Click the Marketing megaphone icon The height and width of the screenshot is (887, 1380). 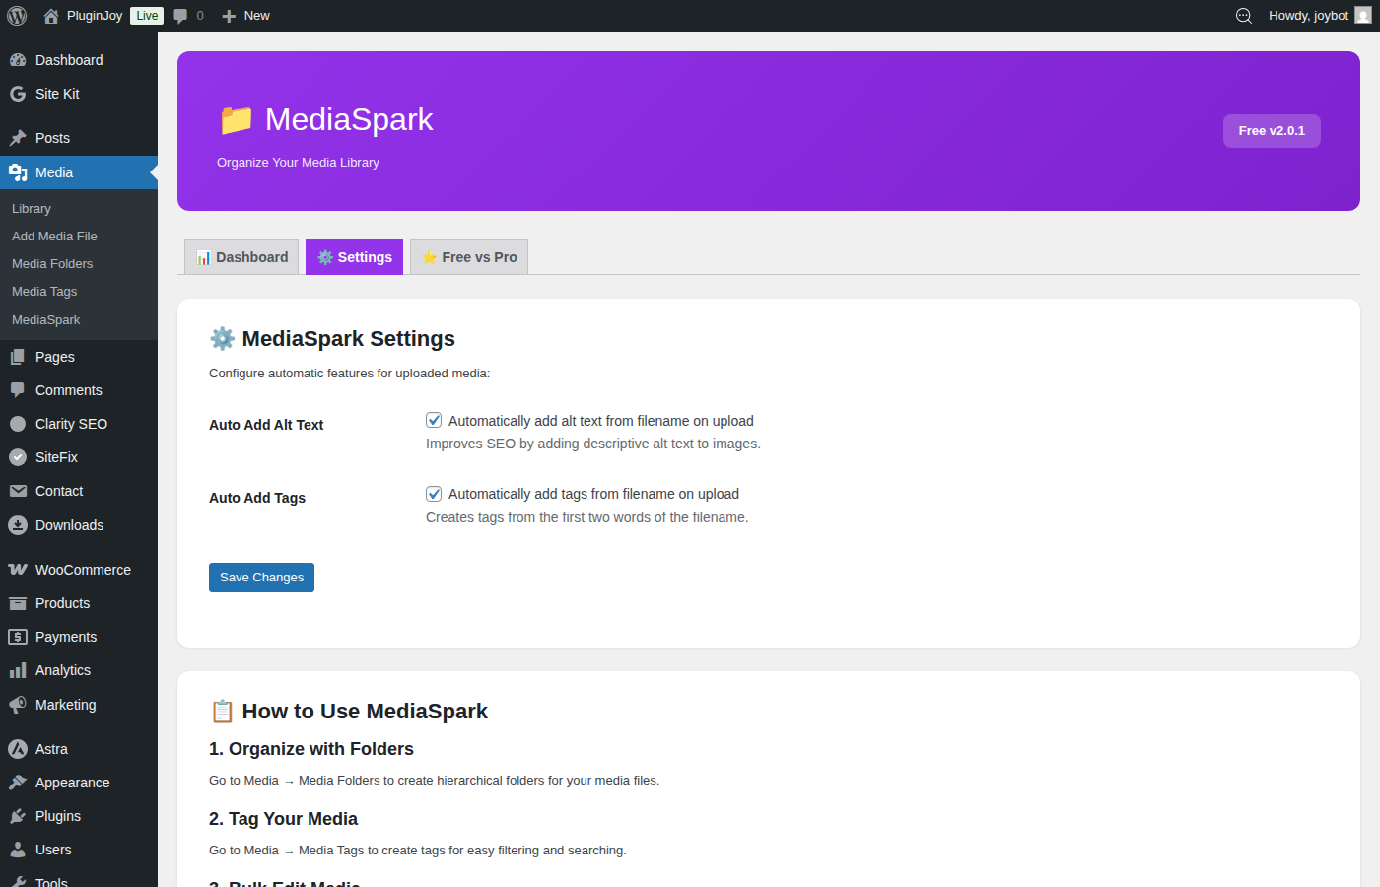[17, 704]
